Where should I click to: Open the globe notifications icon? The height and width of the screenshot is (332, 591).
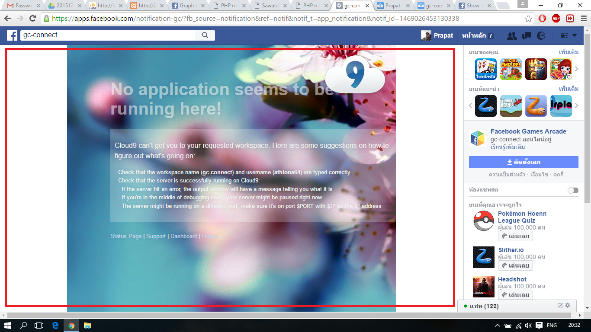tap(541, 36)
